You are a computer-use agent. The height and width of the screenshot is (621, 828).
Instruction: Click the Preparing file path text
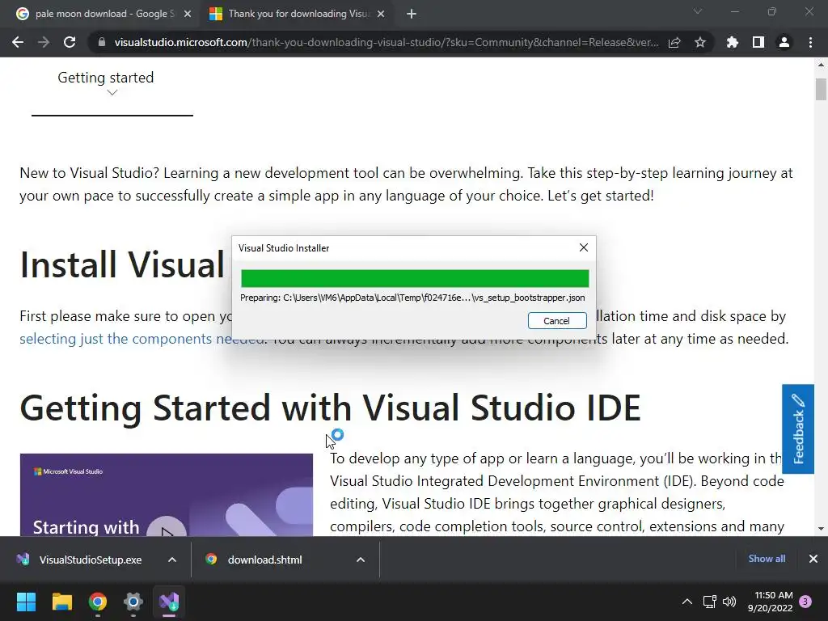click(x=412, y=298)
